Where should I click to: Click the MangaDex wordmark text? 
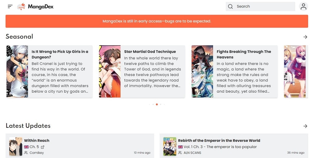point(41,7)
